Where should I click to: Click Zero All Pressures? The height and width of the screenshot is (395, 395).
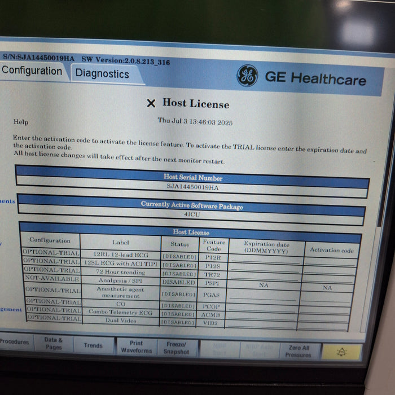[299, 351]
